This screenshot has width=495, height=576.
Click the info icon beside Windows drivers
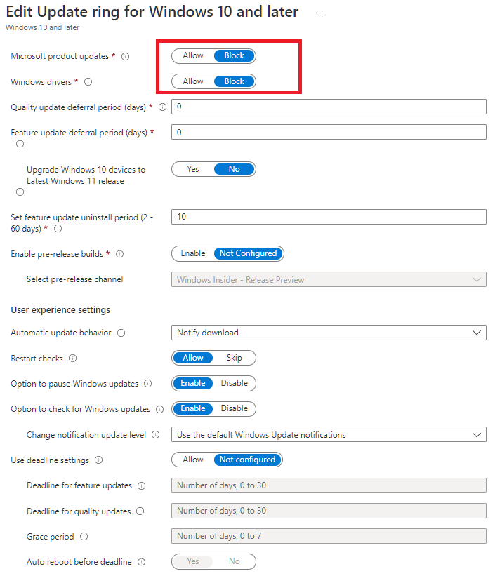tap(88, 82)
